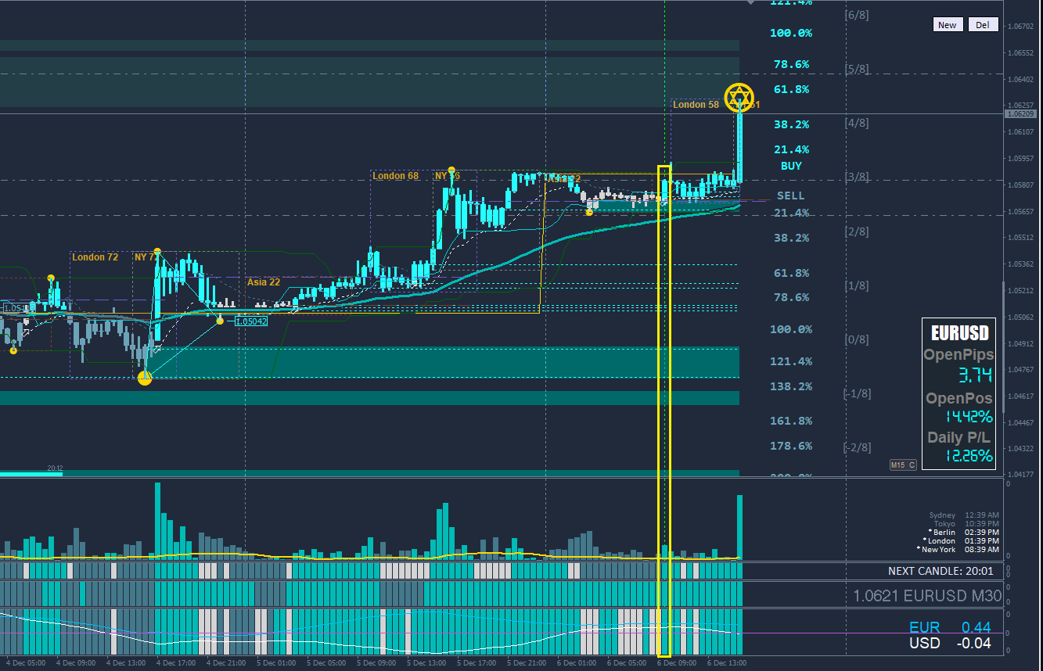Click the BUY zone label
The image size is (1043, 671).
pyautogui.click(x=791, y=166)
